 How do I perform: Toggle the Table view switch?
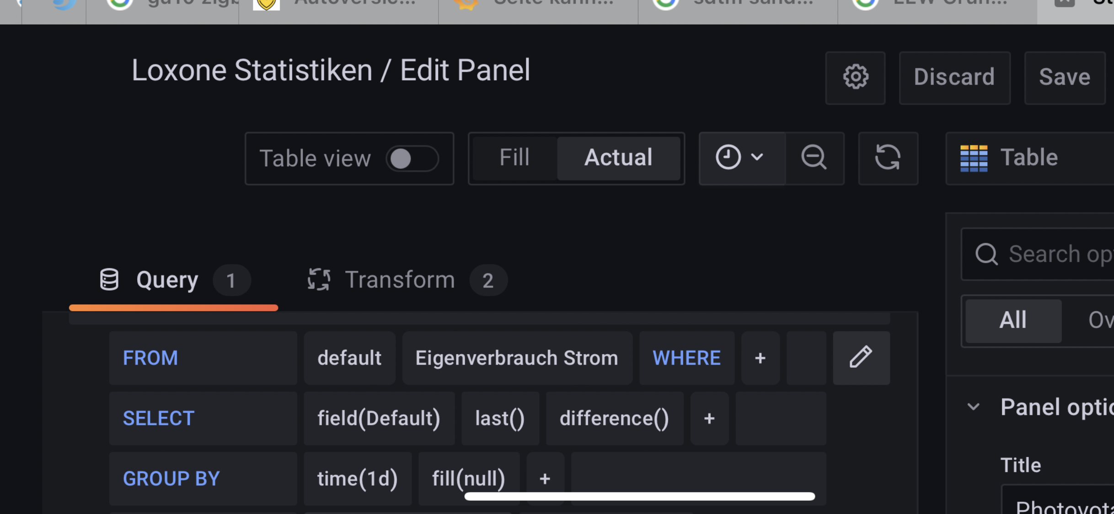[412, 159]
